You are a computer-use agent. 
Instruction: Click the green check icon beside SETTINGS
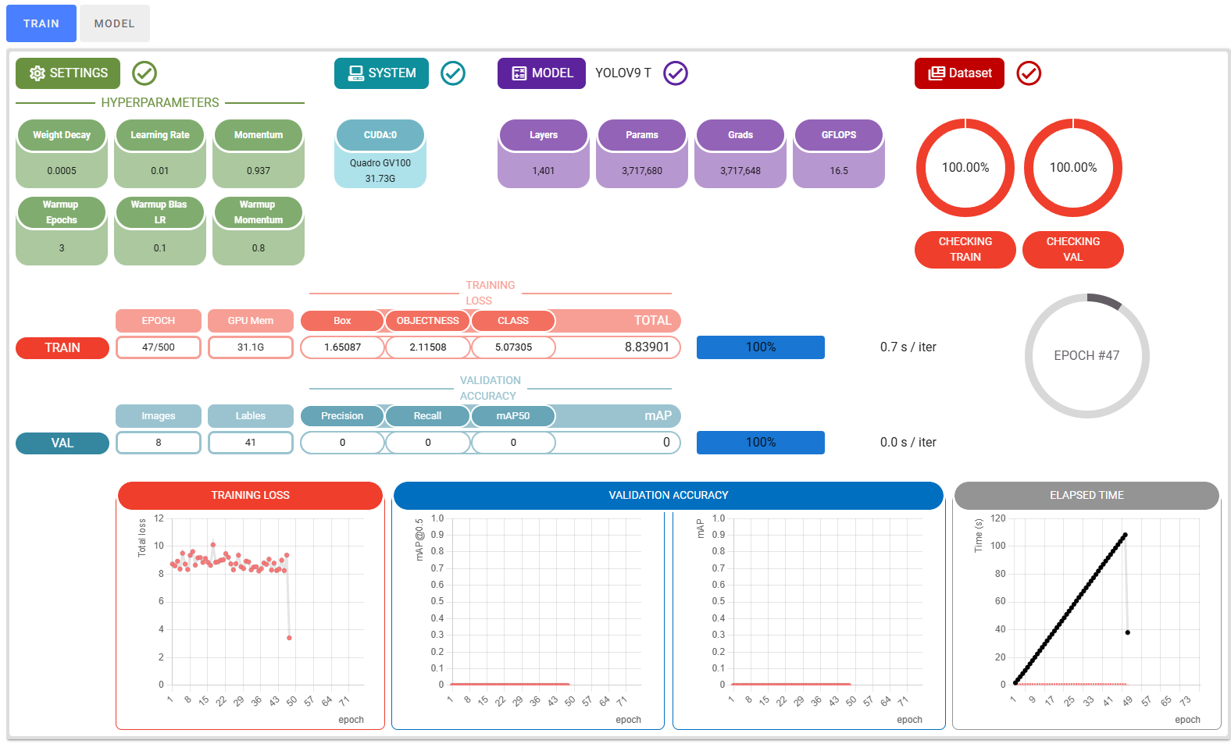click(145, 73)
